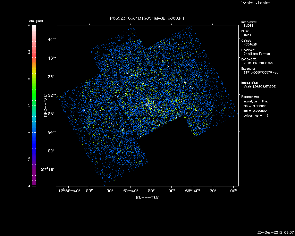
Task: Click the bright central source in the image
Action: (147, 104)
